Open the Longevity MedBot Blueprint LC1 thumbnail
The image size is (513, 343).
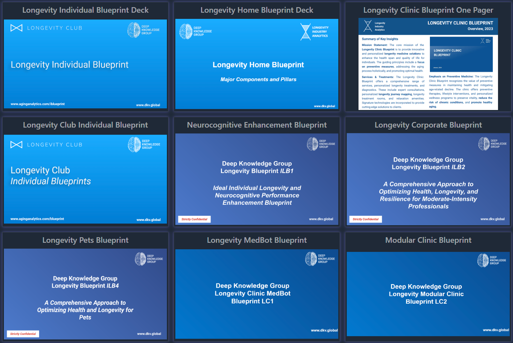click(256, 294)
